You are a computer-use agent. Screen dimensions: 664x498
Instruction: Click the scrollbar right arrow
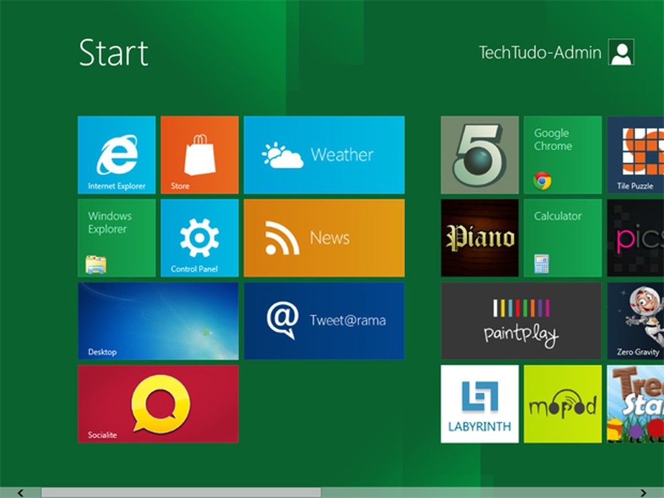643,493
